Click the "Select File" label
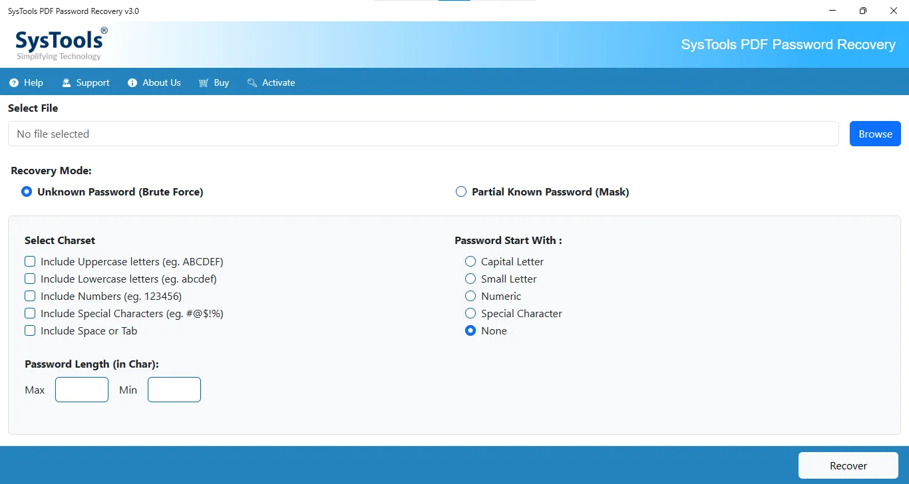909x484 pixels. click(33, 108)
